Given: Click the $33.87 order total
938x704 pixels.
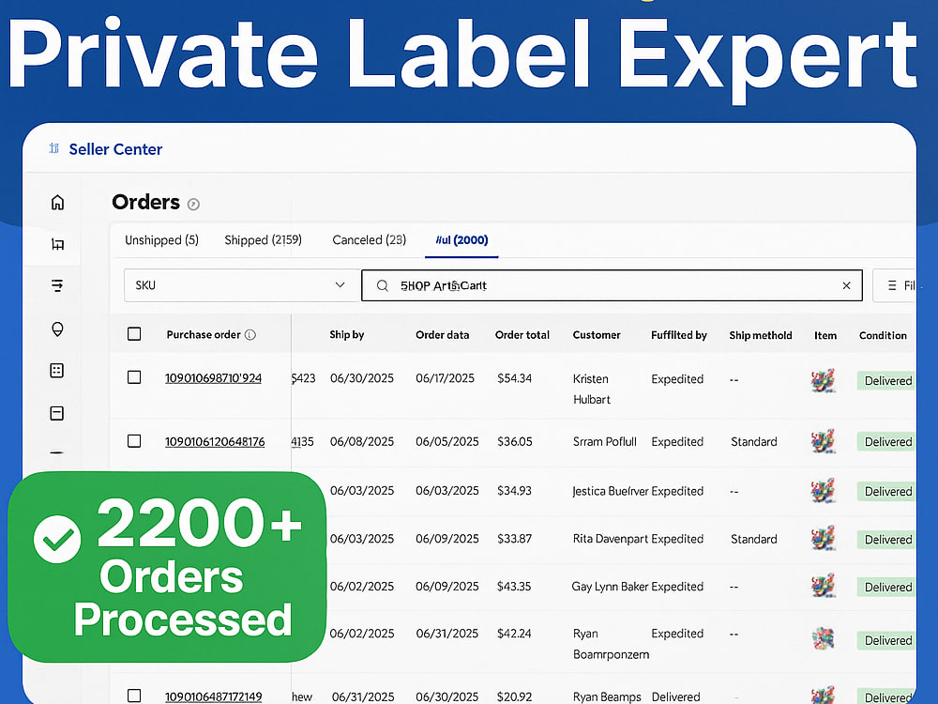Looking at the screenshot, I should (514, 538).
